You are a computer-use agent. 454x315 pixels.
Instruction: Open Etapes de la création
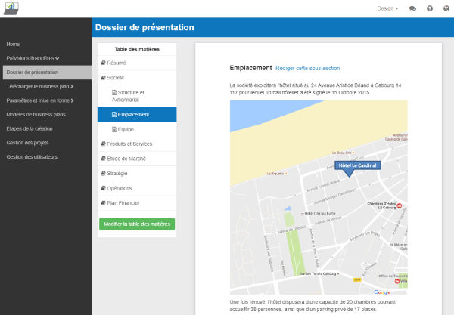[30, 128]
